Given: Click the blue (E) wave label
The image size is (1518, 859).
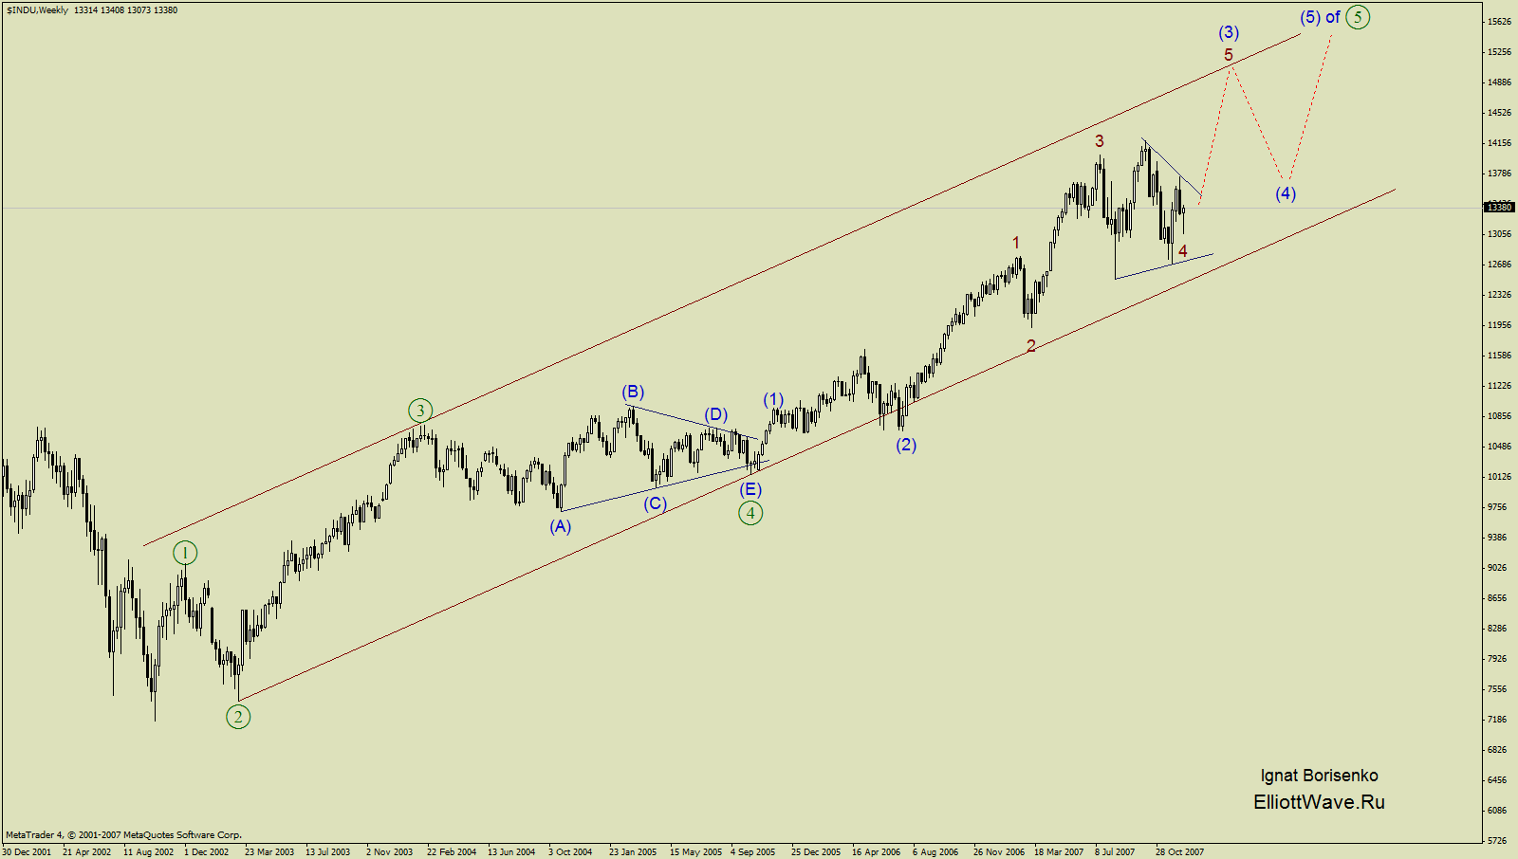Looking at the screenshot, I should (750, 489).
